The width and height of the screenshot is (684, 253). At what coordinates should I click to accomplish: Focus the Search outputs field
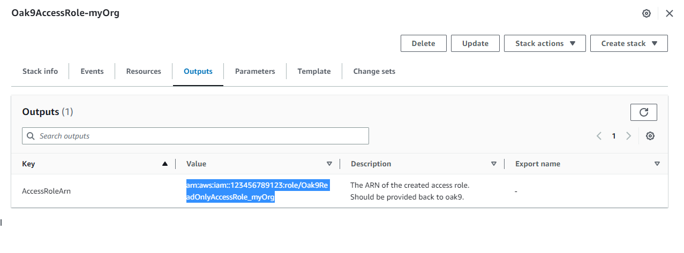click(x=196, y=136)
